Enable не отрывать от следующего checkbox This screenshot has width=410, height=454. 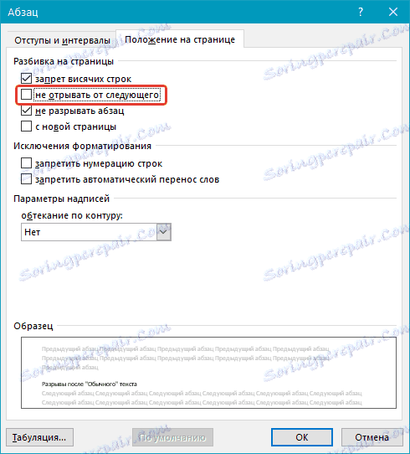click(x=26, y=95)
